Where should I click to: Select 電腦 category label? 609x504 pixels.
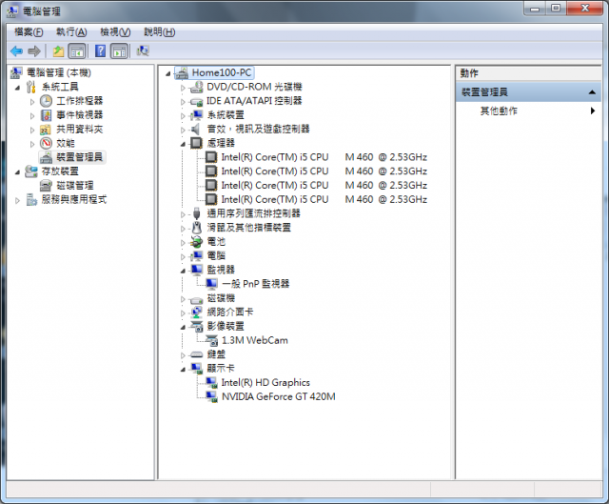[x=216, y=255]
